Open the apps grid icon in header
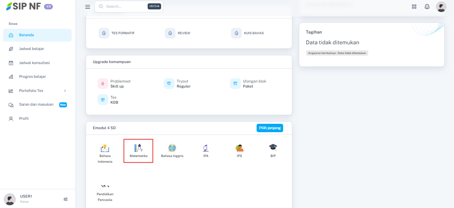This screenshot has width=454, height=208. 414,7
